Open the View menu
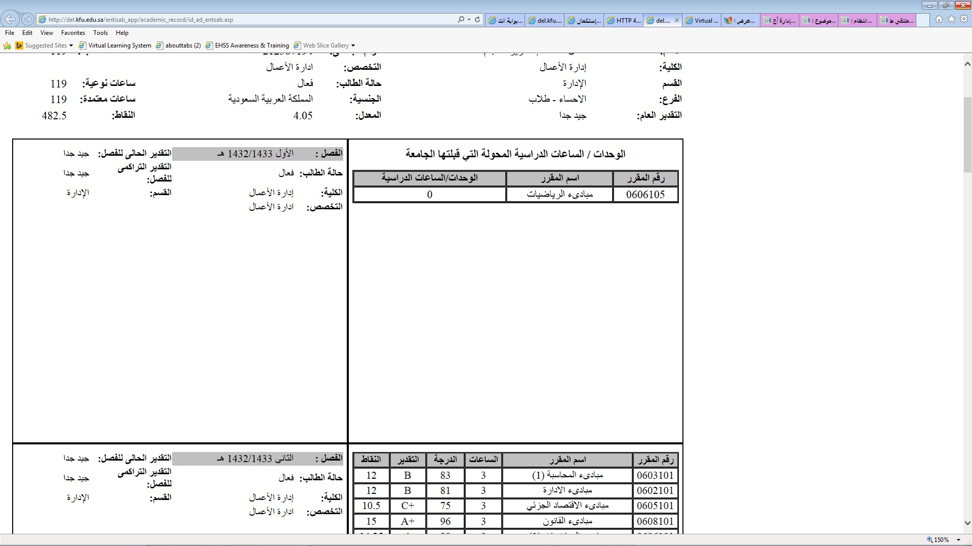This screenshot has width=972, height=546. tap(47, 33)
